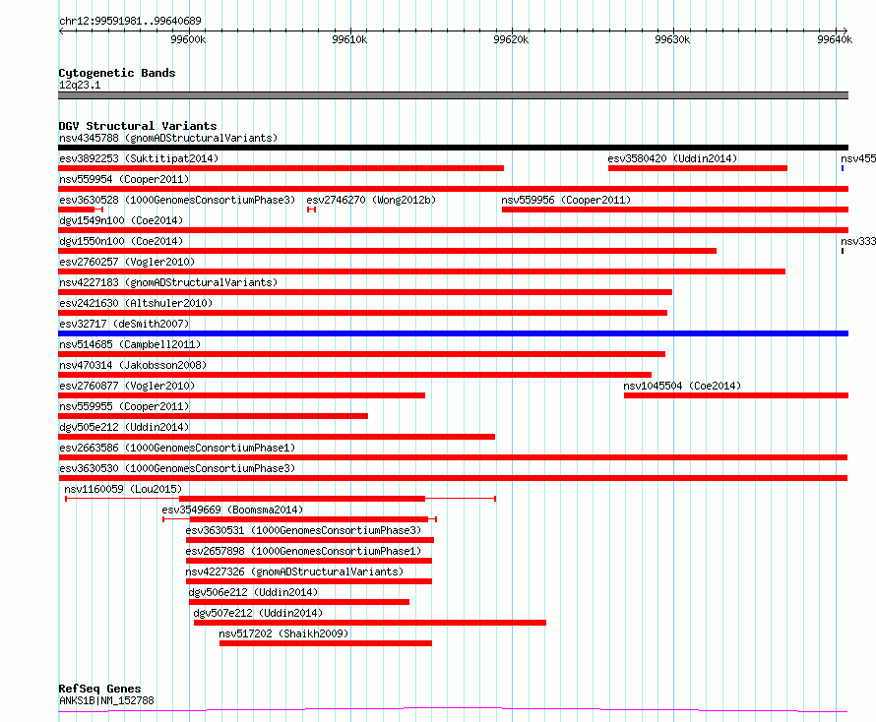Select the esv3580420 red variant bar
The image size is (876, 722).
point(698,168)
